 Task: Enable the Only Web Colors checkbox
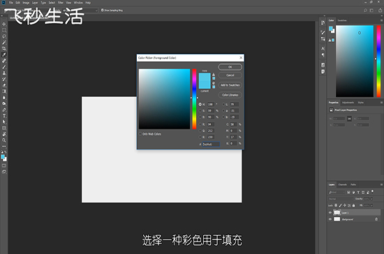pyautogui.click(x=140, y=134)
